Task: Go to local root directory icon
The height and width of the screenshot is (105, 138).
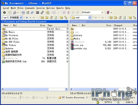Action: pyautogui.click(x=47, y=17)
